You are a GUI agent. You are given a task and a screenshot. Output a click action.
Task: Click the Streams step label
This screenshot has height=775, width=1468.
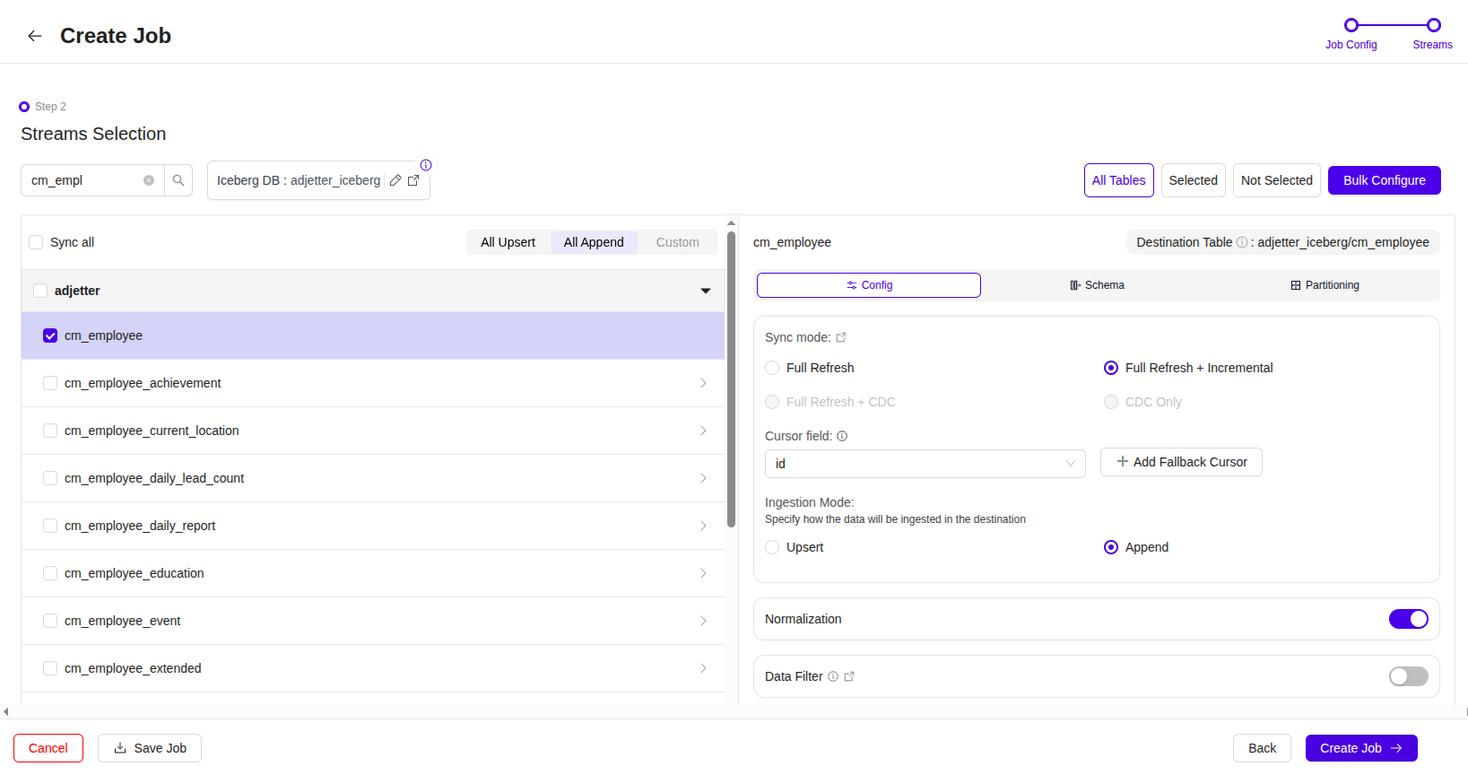[1432, 45]
